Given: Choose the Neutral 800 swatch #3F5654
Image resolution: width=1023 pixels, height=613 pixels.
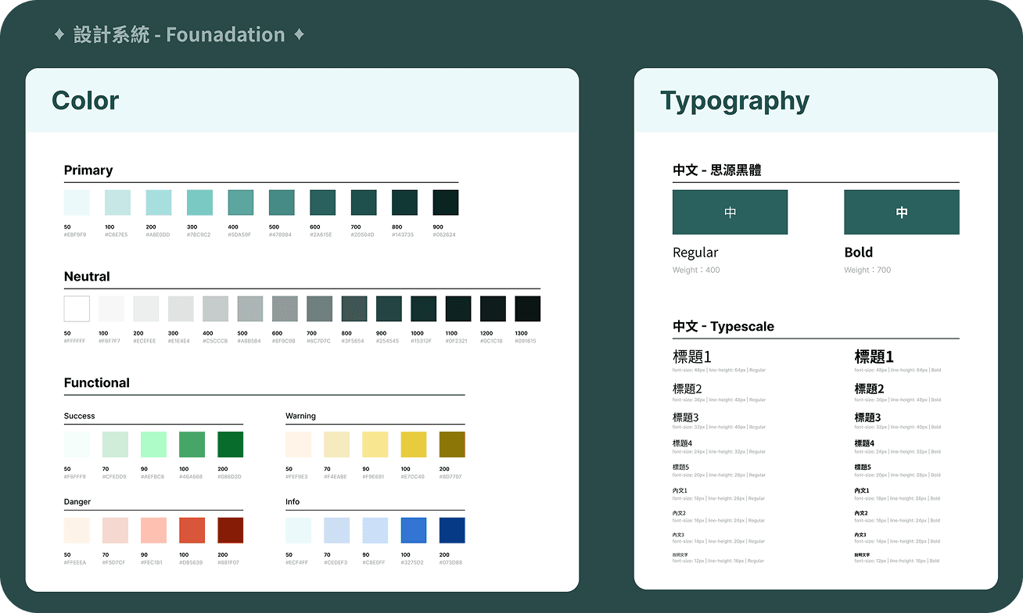Looking at the screenshot, I should click(x=354, y=309).
